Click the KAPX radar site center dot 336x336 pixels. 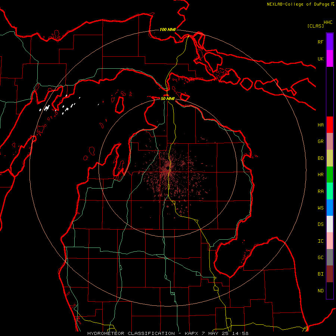tap(168, 168)
